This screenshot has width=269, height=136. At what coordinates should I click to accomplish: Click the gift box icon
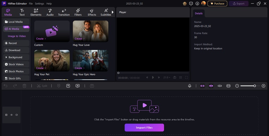(x=185, y=3)
